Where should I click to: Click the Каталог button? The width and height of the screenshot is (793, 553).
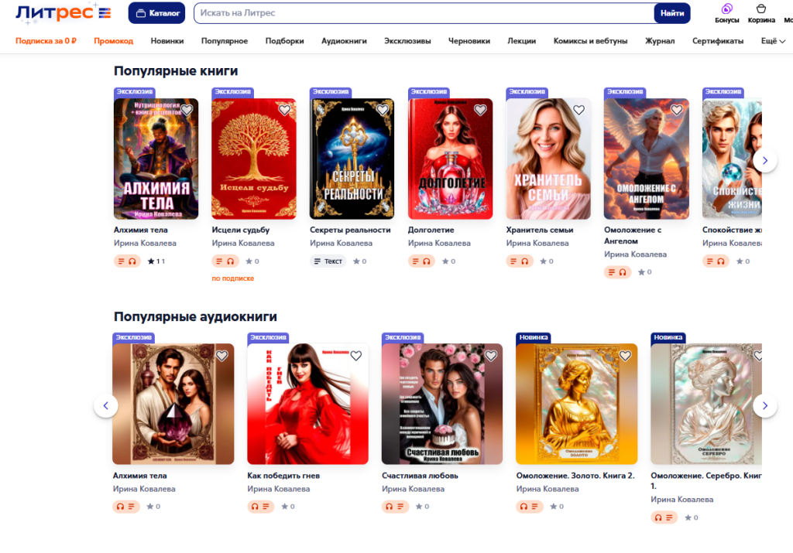[x=156, y=13]
